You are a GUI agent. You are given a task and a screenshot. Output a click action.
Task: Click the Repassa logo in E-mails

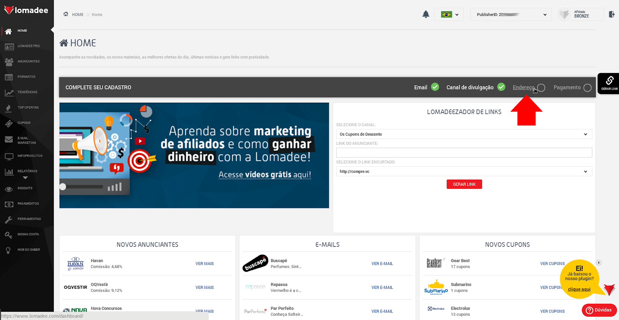point(255,287)
